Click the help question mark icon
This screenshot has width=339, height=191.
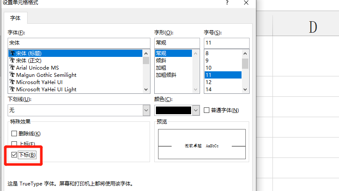[x=228, y=3]
